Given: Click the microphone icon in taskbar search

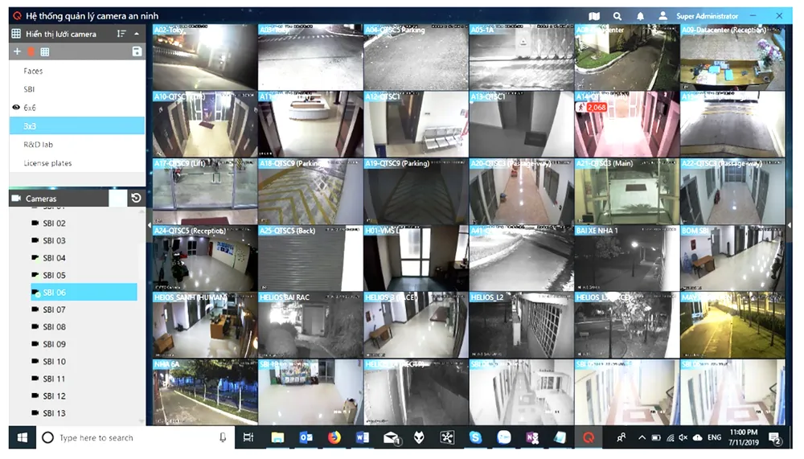Looking at the screenshot, I should 223,437.
